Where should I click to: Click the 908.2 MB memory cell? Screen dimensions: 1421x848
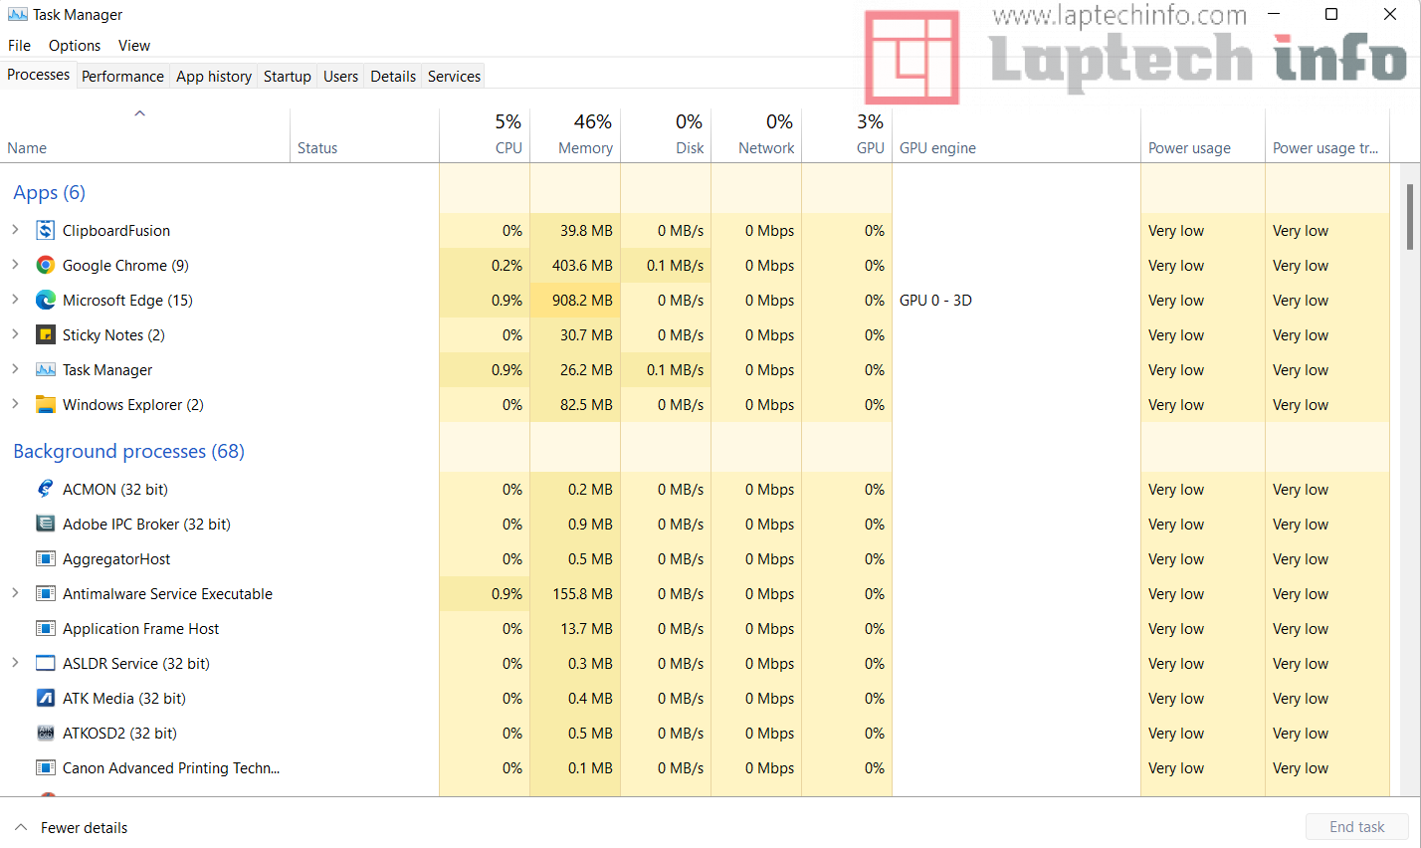[575, 301]
